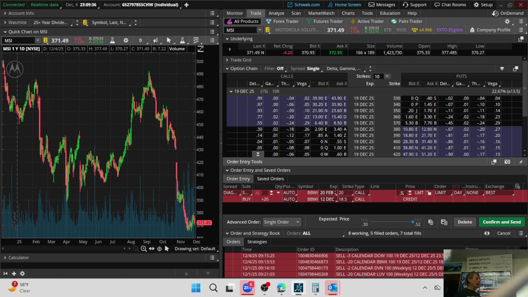Image resolution: width=528 pixels, height=297 pixels.
Task: Switch to Strategies tab in order book
Action: point(257,242)
